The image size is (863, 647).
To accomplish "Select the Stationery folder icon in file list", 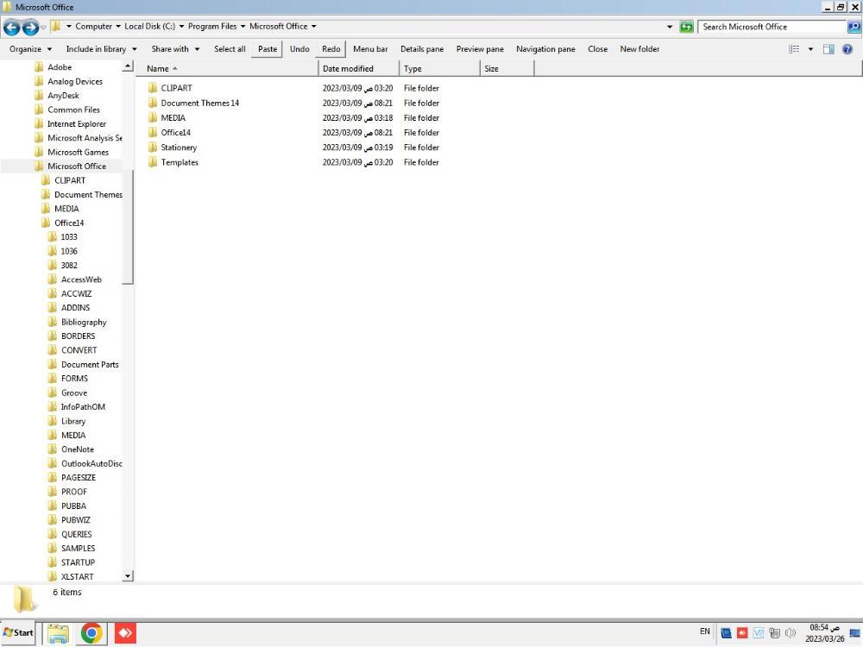I will pyautogui.click(x=153, y=148).
